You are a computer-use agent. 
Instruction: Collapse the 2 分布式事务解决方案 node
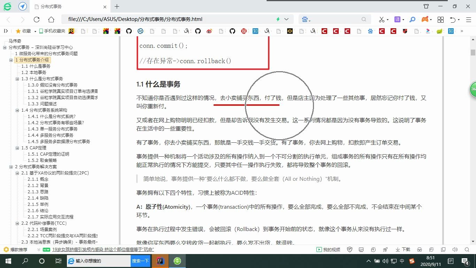point(11,167)
